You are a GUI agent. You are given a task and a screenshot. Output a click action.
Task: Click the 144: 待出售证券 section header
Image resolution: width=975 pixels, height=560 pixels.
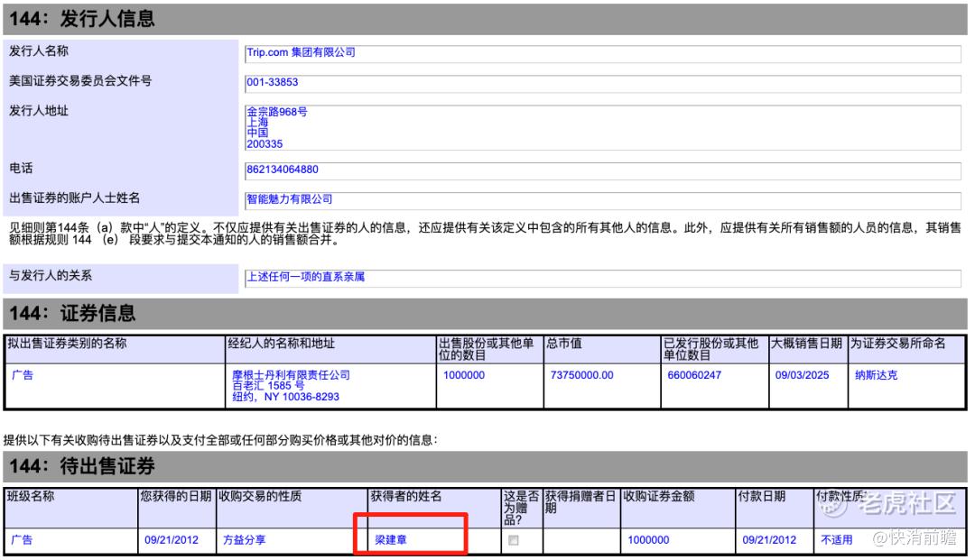click(485, 466)
